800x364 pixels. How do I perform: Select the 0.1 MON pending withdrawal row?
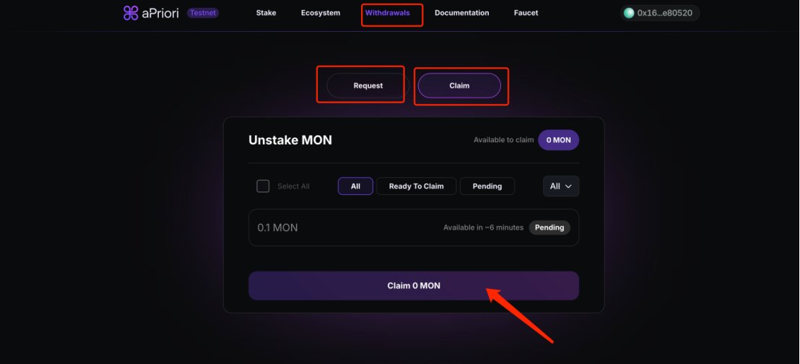tap(414, 227)
